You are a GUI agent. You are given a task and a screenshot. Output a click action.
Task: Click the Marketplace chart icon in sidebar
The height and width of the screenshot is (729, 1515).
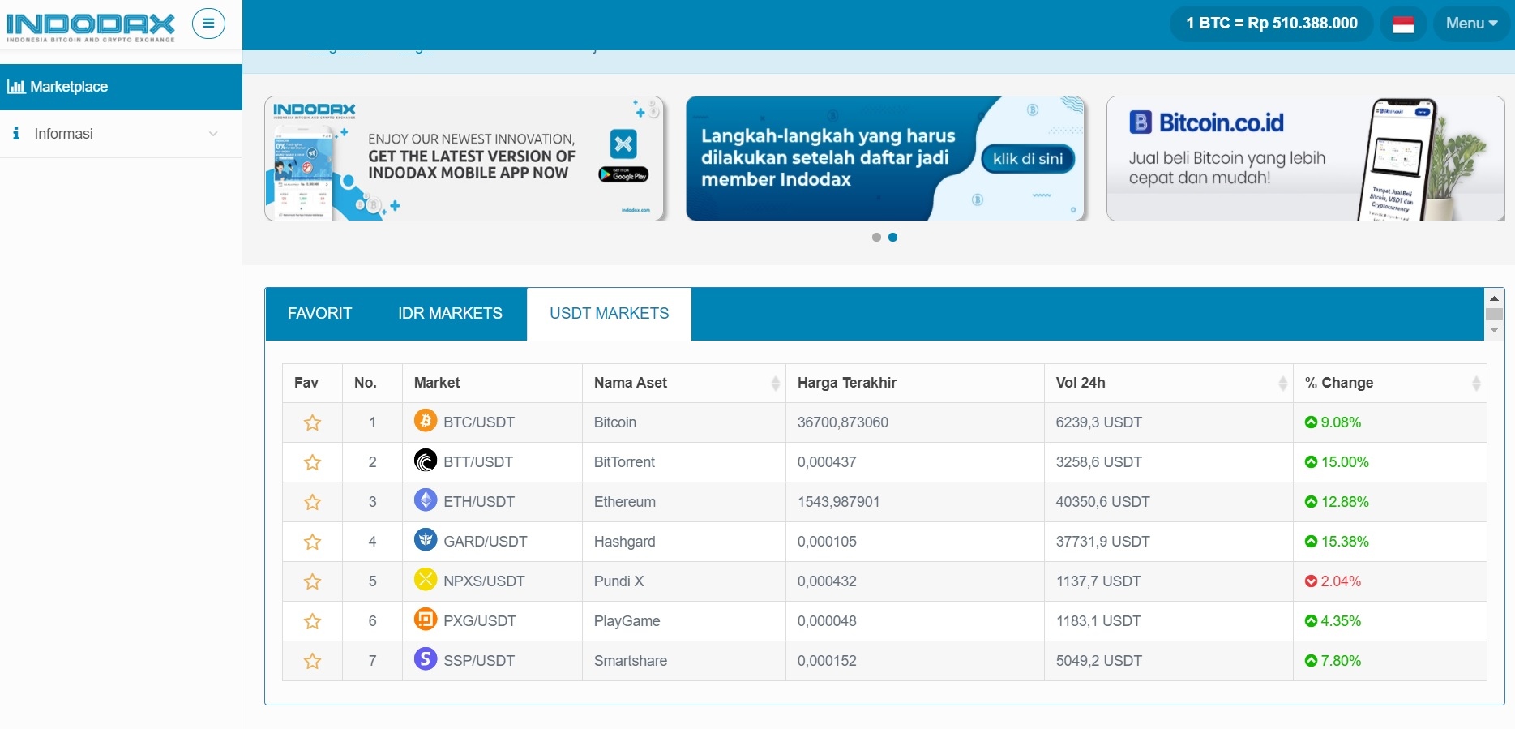[16, 87]
